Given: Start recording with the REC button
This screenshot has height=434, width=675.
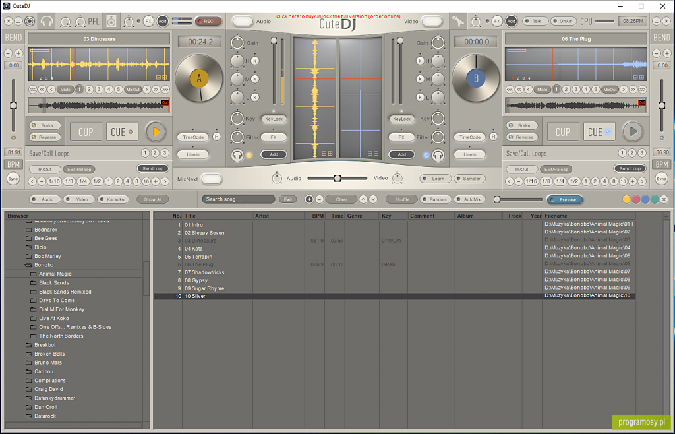Looking at the screenshot, I should 208,21.
